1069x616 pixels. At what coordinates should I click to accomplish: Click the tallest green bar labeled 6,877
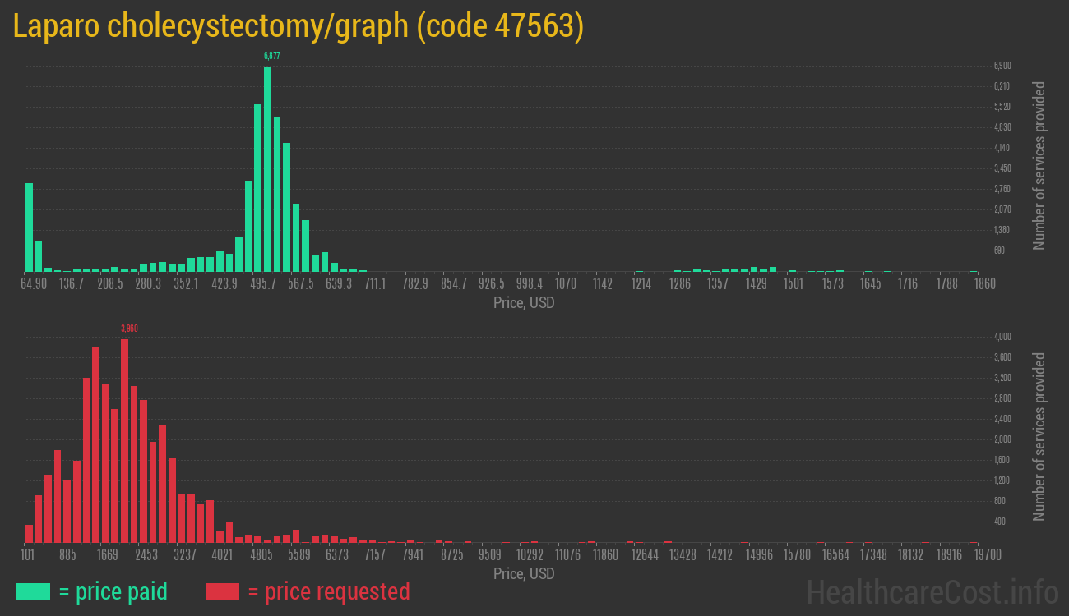point(267,168)
